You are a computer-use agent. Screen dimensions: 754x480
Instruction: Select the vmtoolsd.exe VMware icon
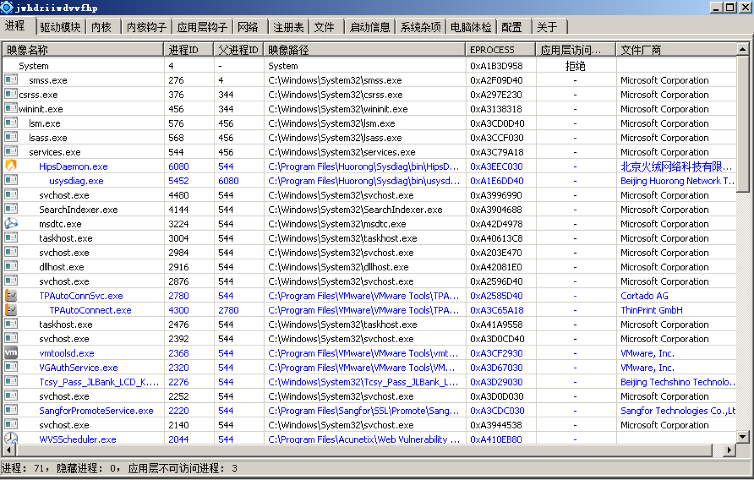click(11, 353)
